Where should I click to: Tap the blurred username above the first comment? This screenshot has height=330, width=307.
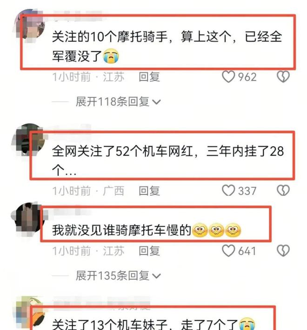[x=78, y=16]
